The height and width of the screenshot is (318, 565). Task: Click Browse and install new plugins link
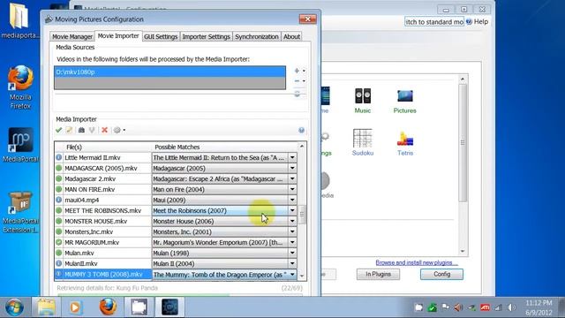coord(417,262)
